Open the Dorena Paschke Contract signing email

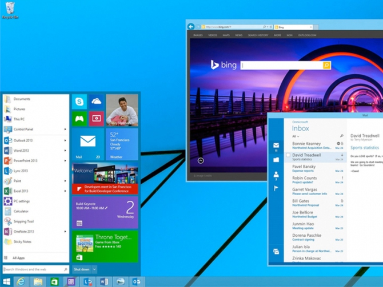point(315,237)
